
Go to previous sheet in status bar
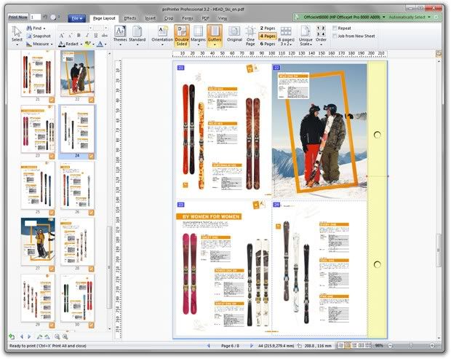coord(208,345)
